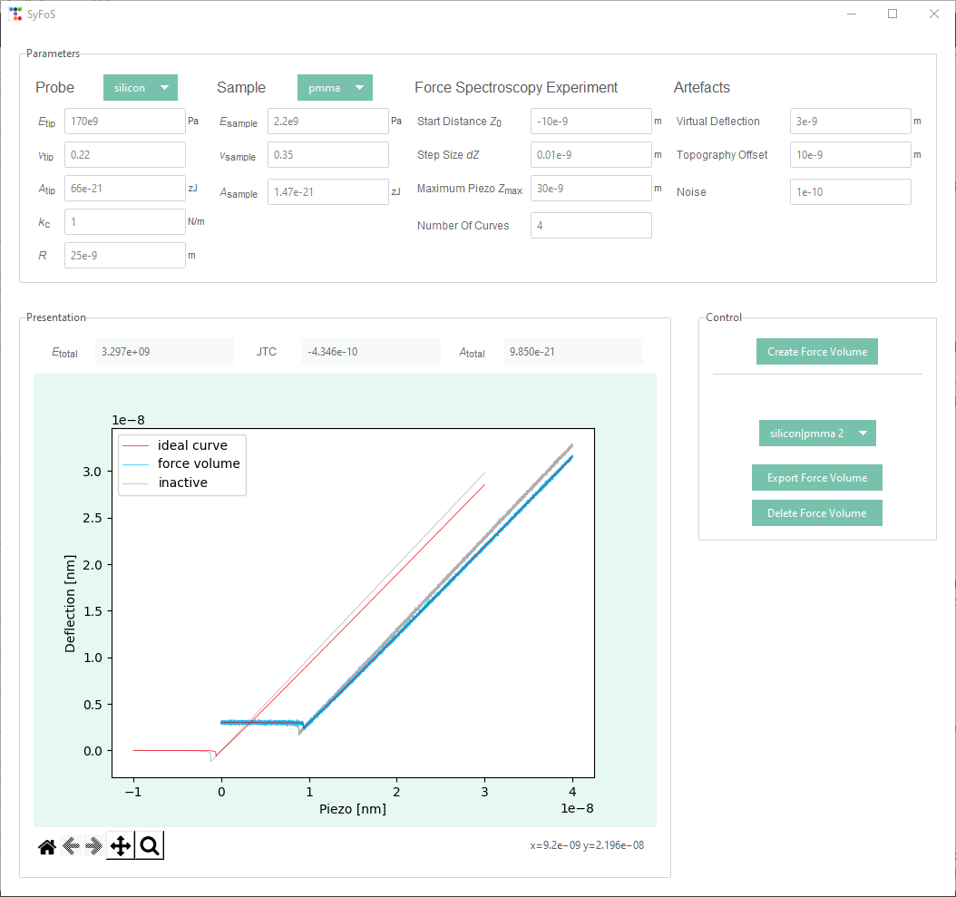Activate the Zoom-to-rectangle tool

[149, 845]
